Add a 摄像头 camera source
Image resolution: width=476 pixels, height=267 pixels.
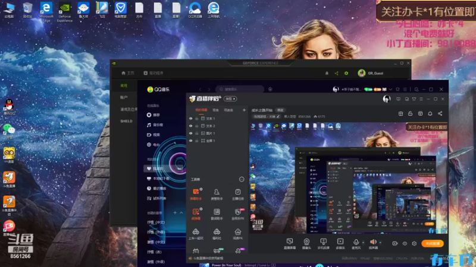(306, 243)
